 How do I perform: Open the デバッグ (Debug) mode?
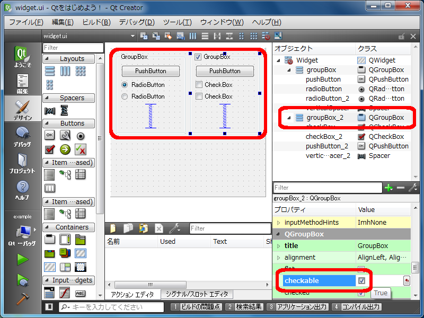click(22, 136)
